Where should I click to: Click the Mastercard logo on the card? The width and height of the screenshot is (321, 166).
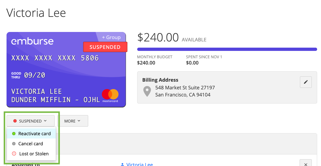pyautogui.click(x=110, y=96)
